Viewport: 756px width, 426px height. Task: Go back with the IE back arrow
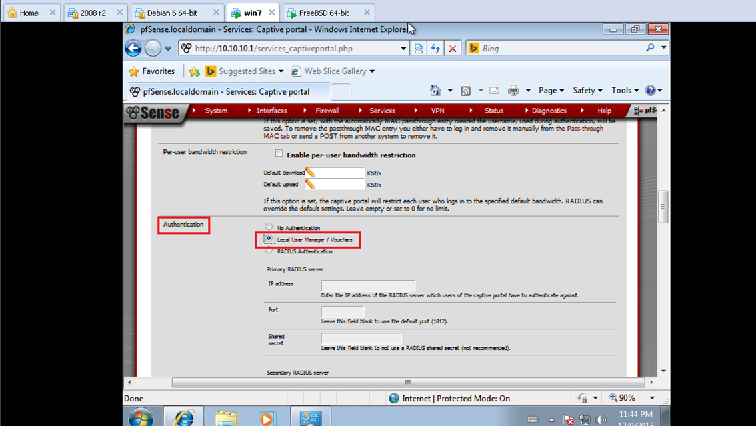(133, 48)
